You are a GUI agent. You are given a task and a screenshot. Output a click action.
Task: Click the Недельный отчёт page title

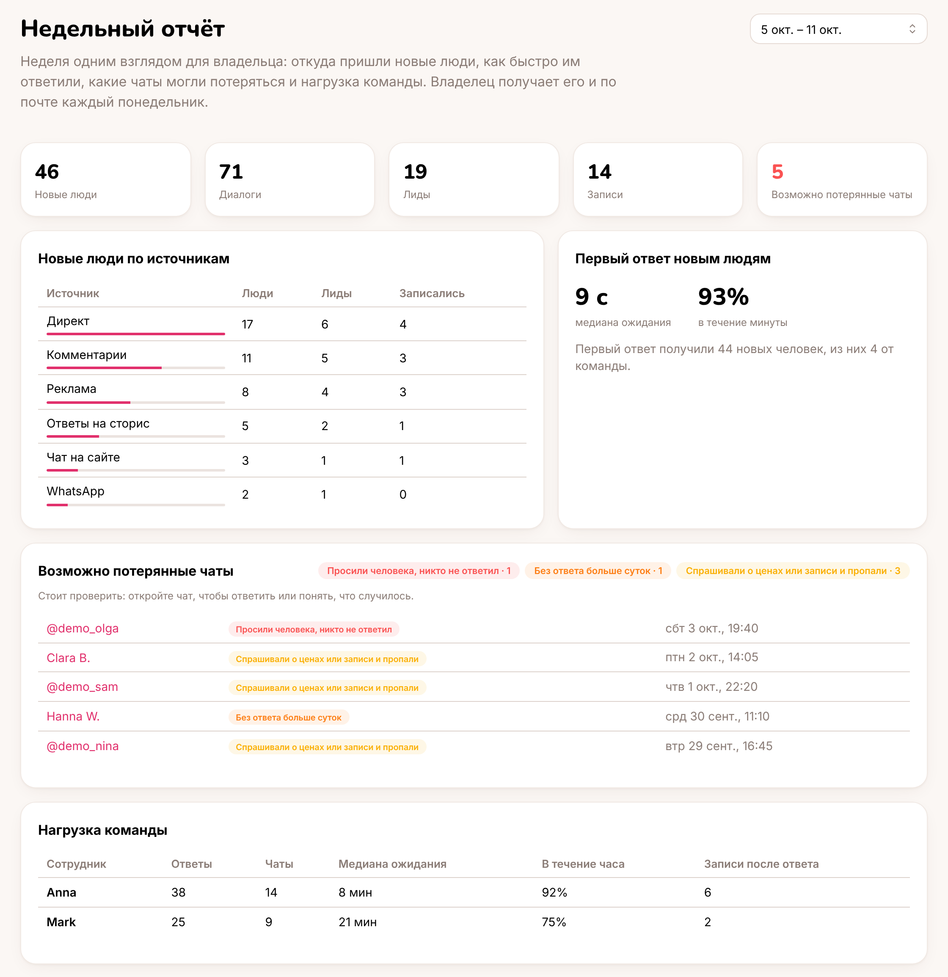click(123, 28)
